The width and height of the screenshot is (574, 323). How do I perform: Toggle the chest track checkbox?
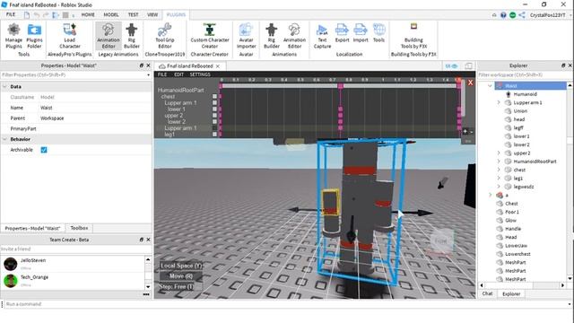[x=215, y=96]
